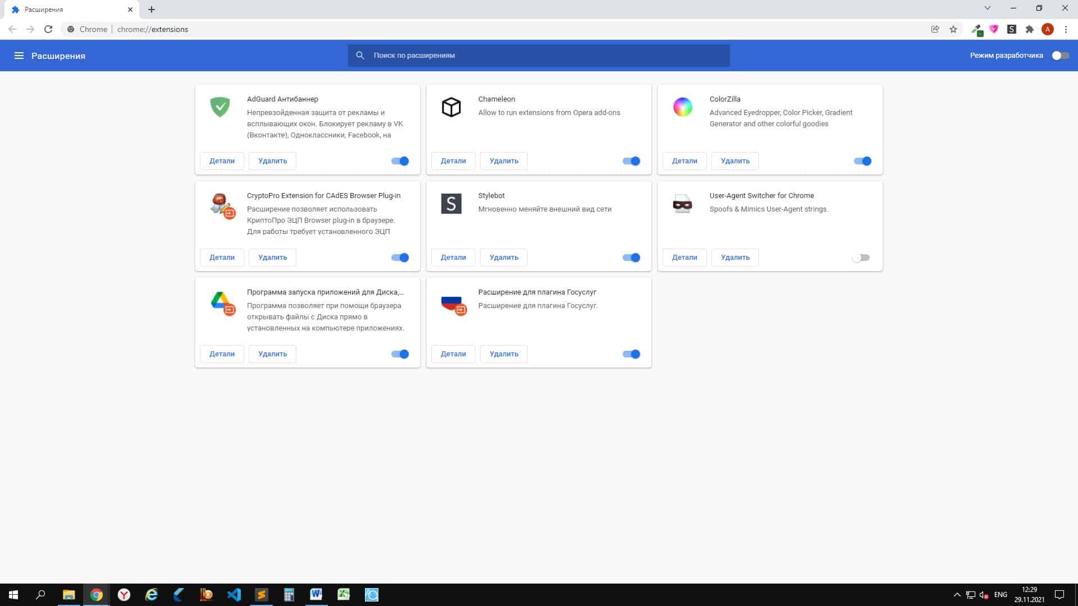Image resolution: width=1078 pixels, height=606 pixels.
Task: Open a new tab with plus button
Action: tap(151, 10)
